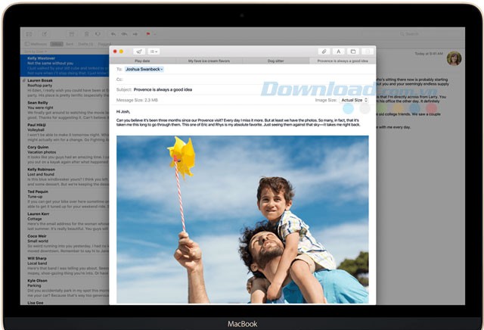
Task: Compose new message icon in Mail toolbar
Action: tap(45, 34)
